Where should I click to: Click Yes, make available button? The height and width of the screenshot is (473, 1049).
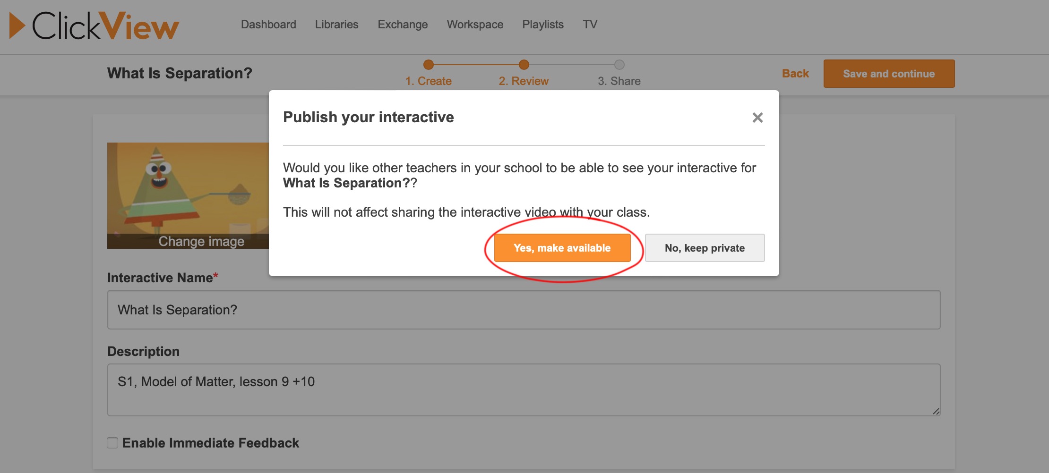[x=562, y=248]
